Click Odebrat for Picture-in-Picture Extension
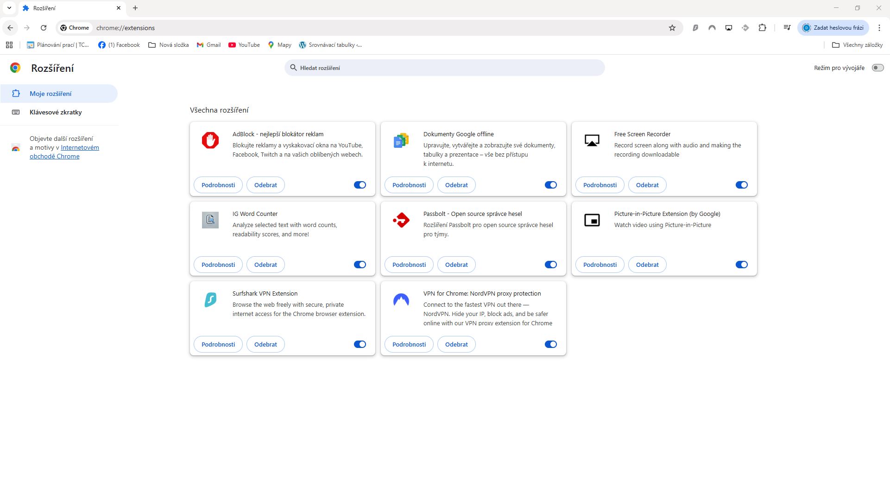The image size is (890, 480). [647, 265]
